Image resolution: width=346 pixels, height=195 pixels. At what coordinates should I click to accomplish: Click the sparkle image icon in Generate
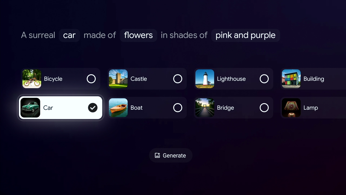157,155
